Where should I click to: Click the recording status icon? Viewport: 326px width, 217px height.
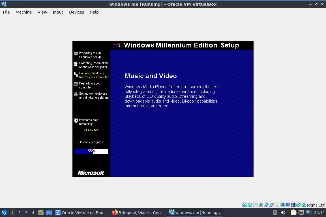pos(288,205)
